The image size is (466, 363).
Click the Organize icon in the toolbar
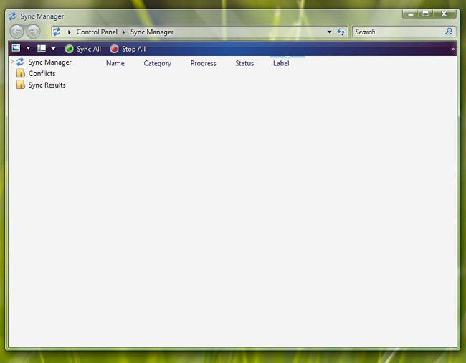point(16,49)
